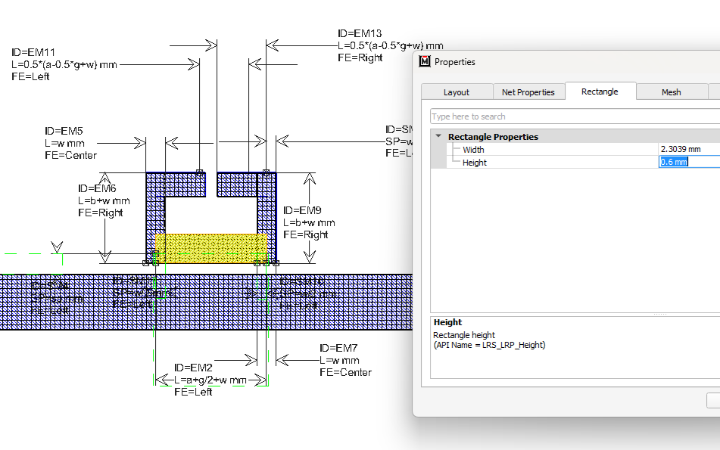Click the wide horizontal microstrip line
Image resolution: width=720 pixels, height=450 pixels.
[206, 302]
